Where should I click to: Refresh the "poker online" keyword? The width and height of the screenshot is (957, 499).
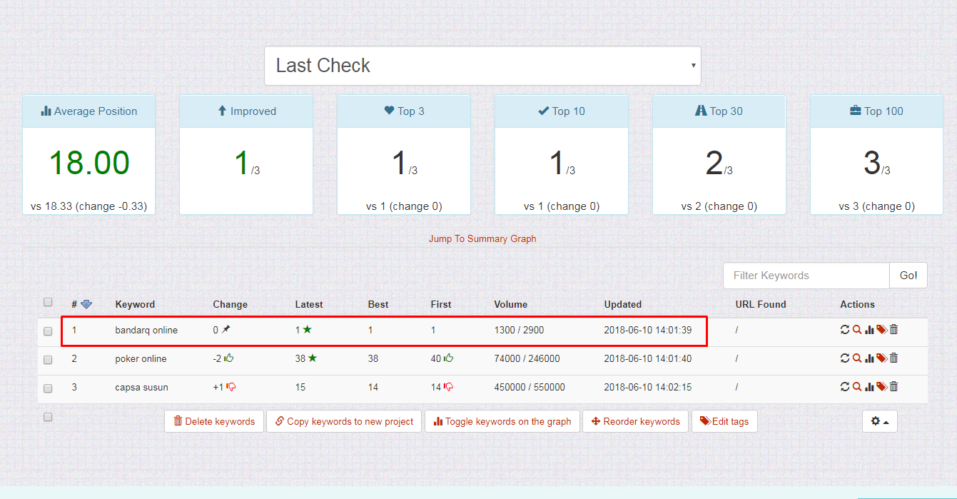tap(846, 358)
